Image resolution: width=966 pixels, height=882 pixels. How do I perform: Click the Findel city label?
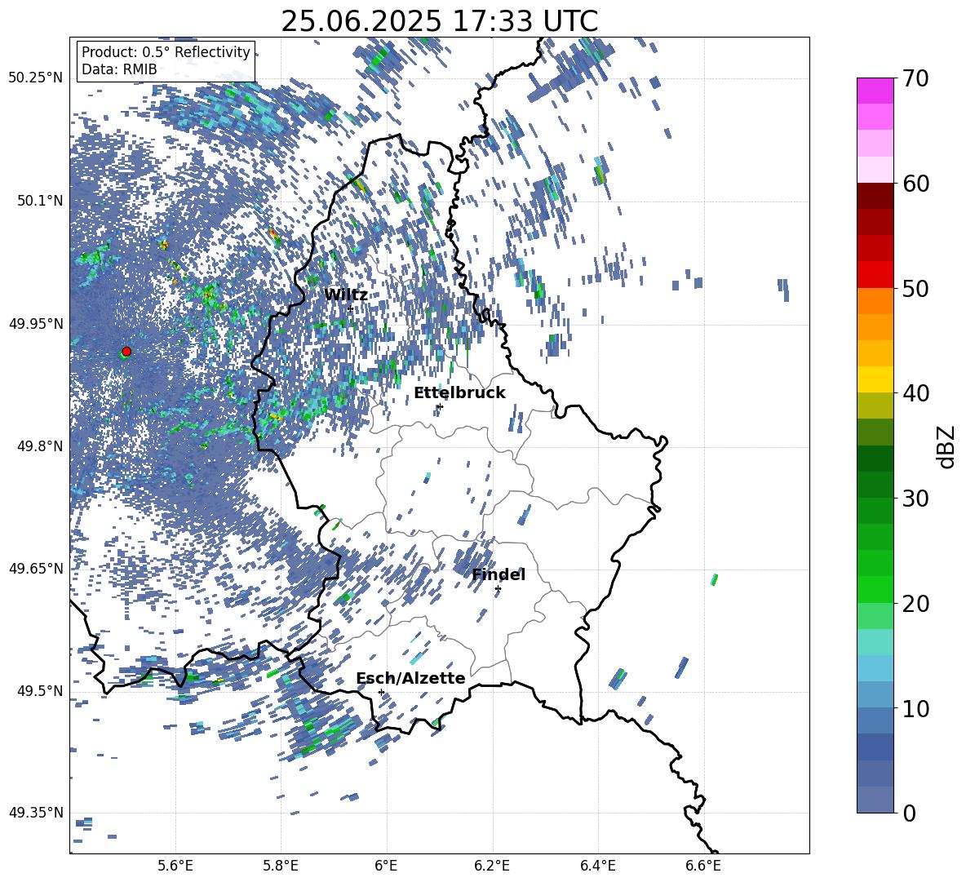click(x=499, y=574)
